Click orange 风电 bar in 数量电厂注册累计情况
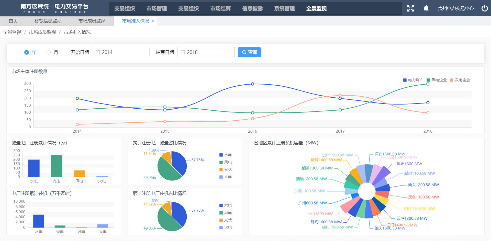491x241 pixels. pos(79,174)
